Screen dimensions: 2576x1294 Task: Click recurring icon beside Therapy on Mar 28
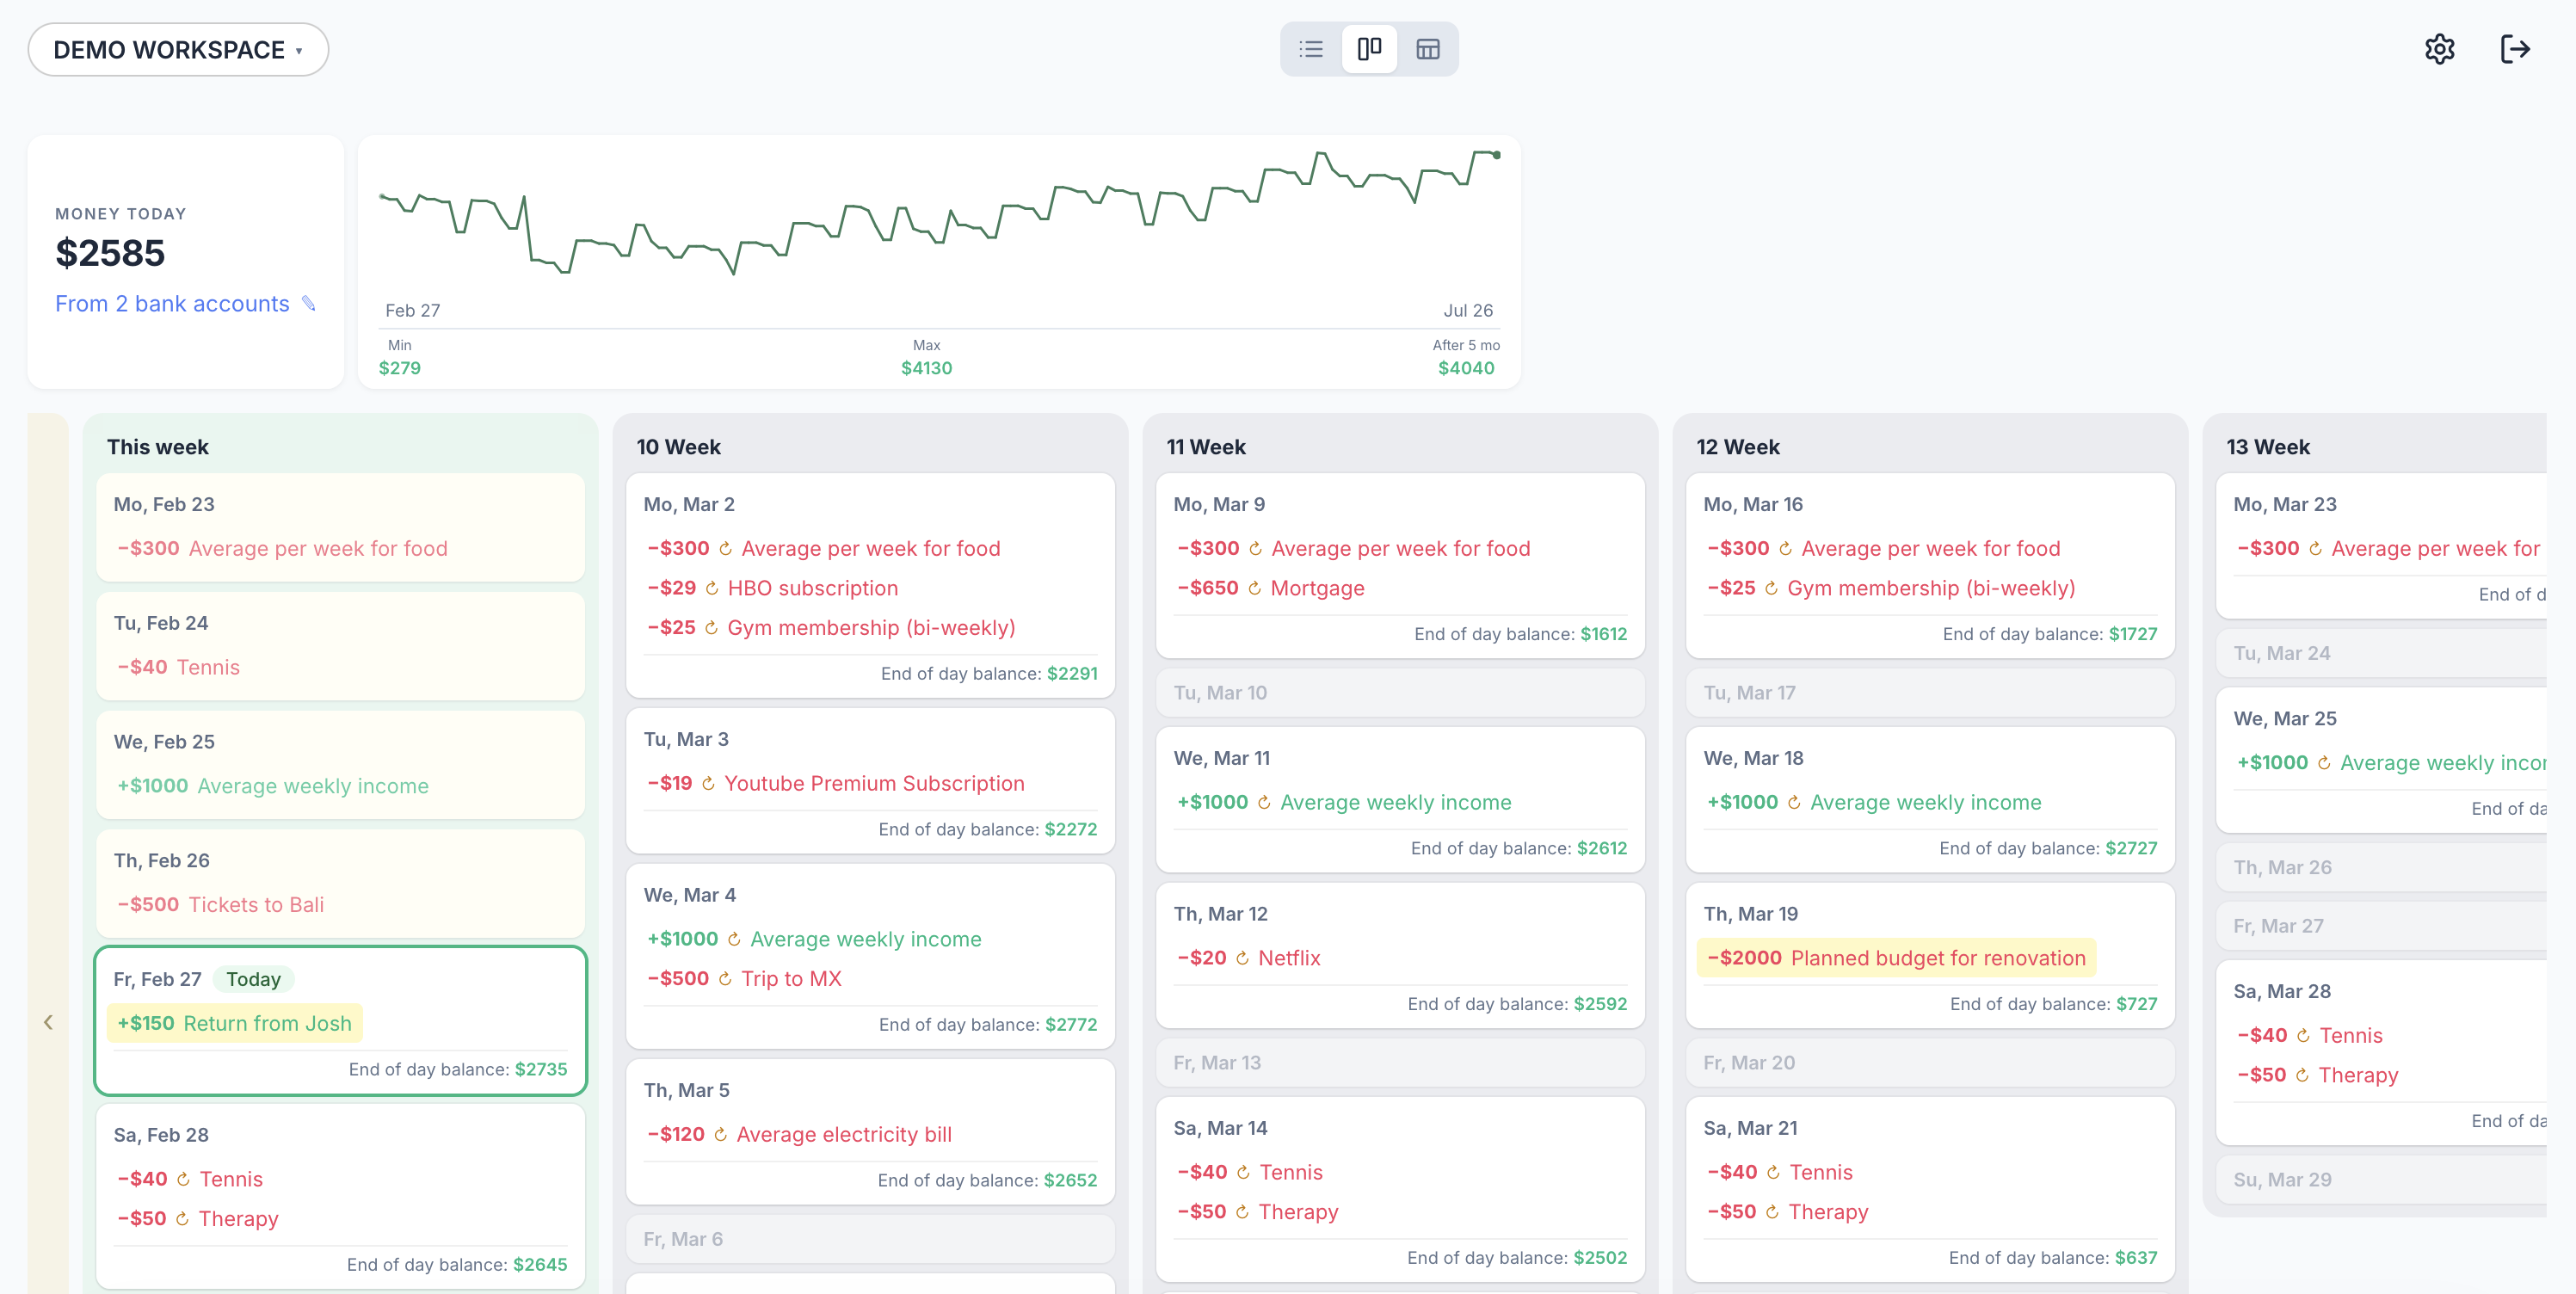tap(2302, 1076)
